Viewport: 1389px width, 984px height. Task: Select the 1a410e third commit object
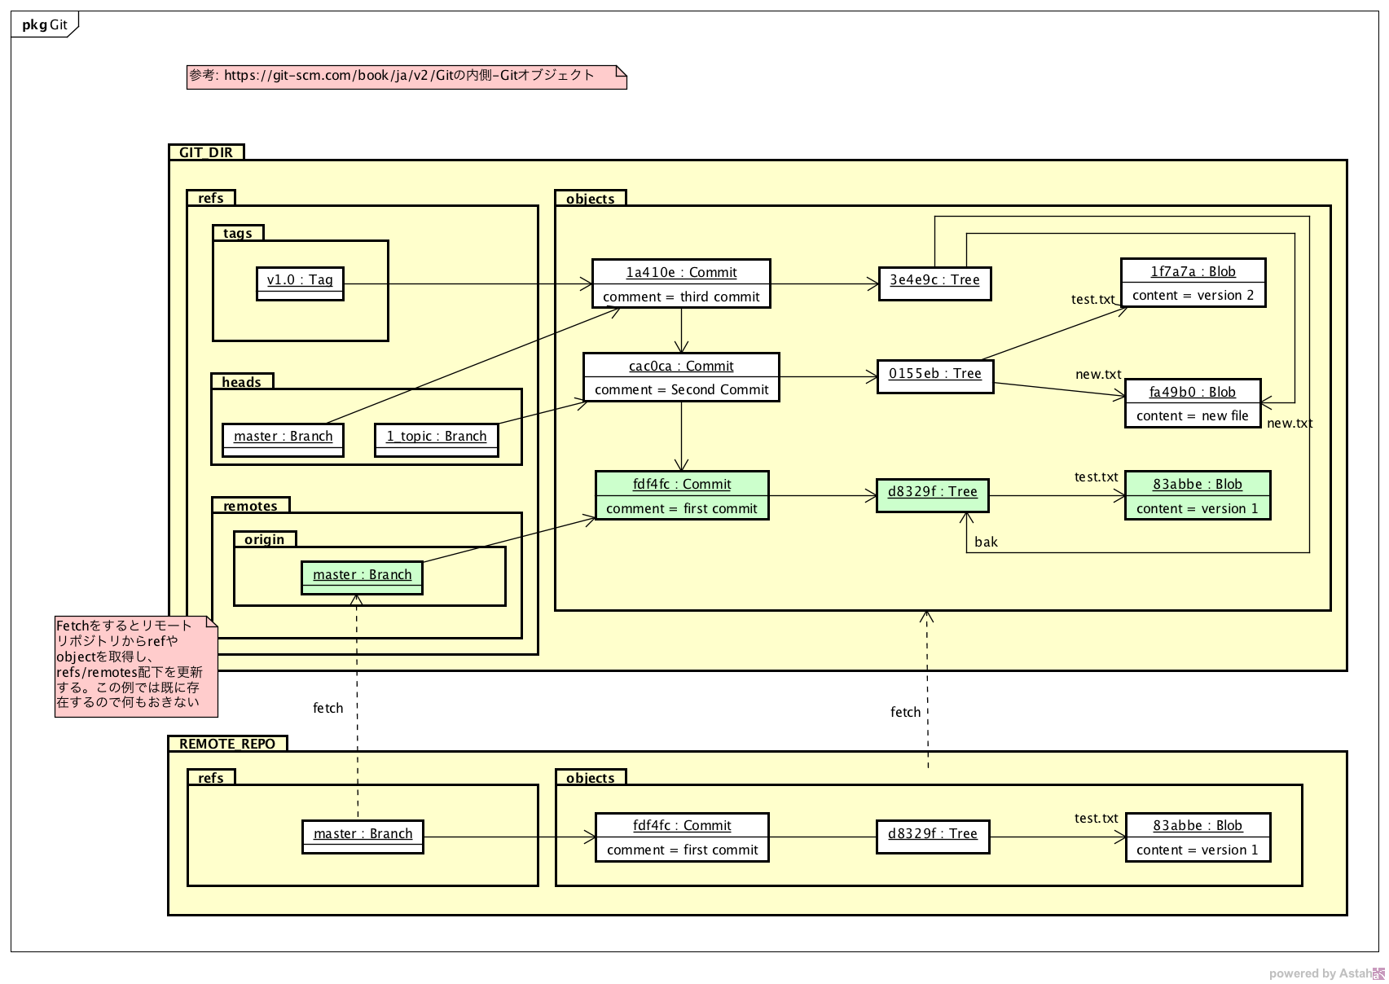[681, 283]
